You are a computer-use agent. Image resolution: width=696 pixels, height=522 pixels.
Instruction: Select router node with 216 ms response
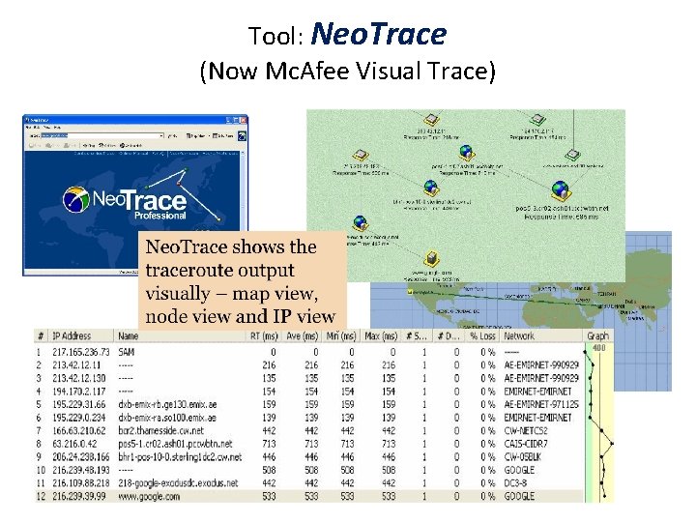coord(431,119)
